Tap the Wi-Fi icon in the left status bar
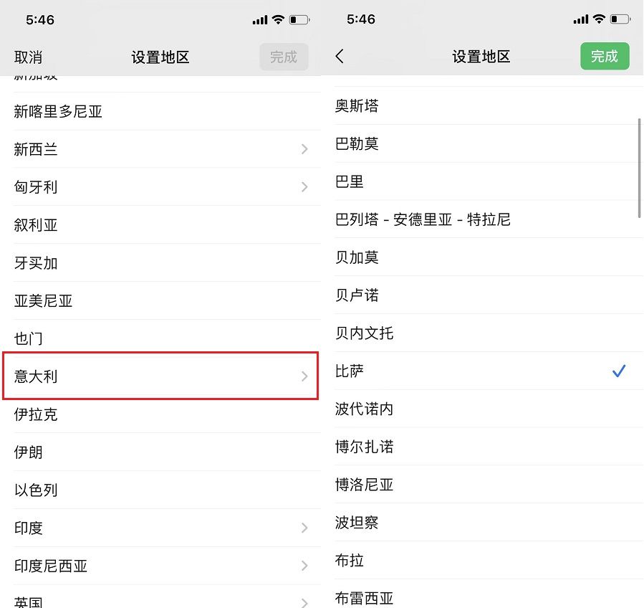644x608 pixels. point(278,19)
